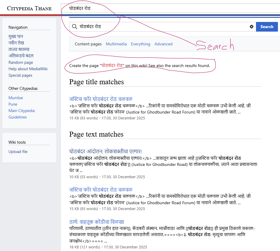
Task: Click the magnifying glass search icon
Action: coord(75,27)
